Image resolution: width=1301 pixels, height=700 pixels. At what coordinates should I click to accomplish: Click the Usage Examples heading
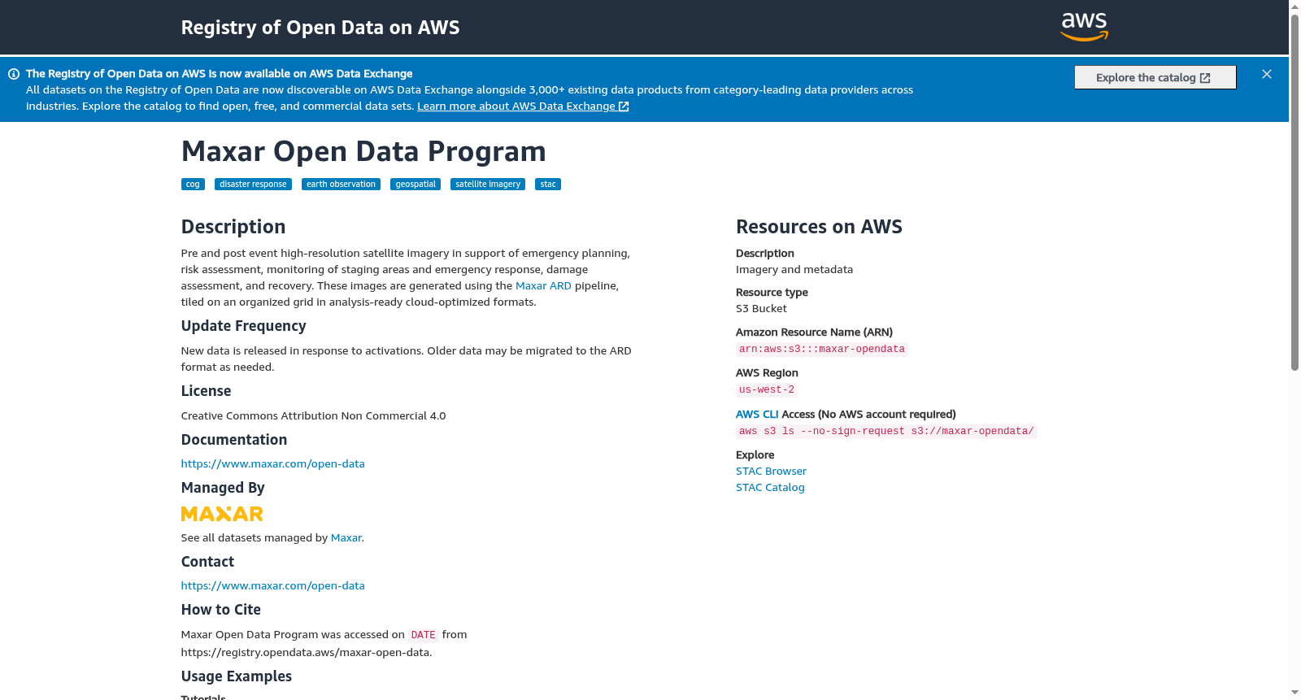(237, 676)
